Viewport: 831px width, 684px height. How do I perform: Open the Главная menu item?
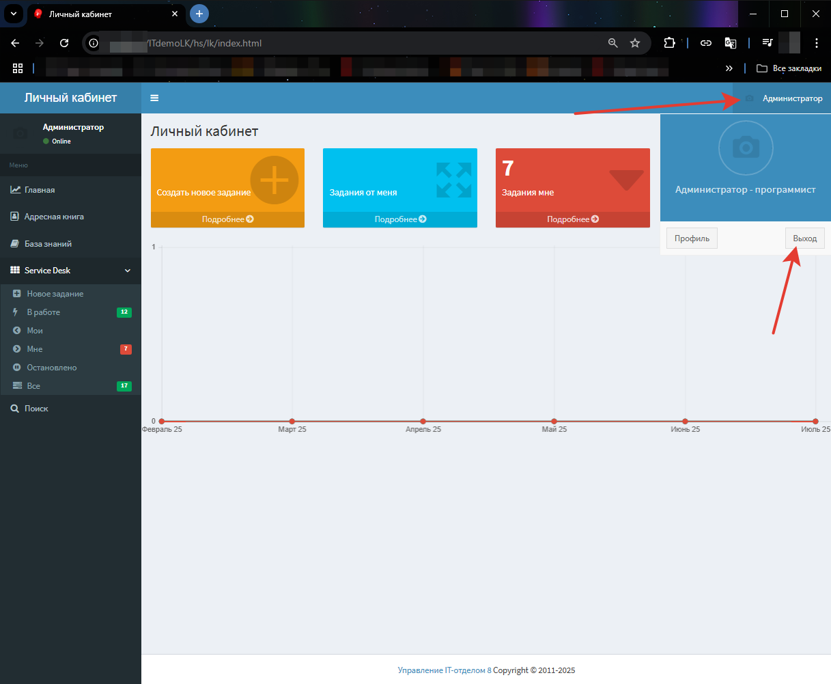pos(40,190)
